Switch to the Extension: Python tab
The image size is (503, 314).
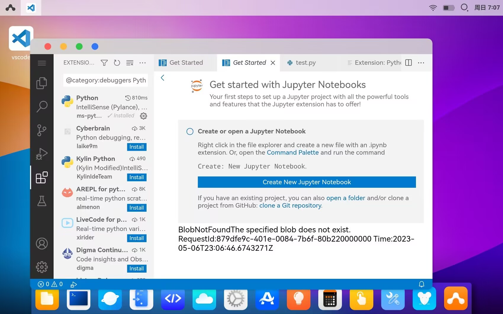(374, 63)
